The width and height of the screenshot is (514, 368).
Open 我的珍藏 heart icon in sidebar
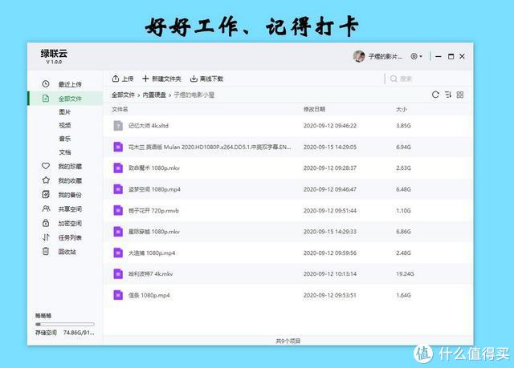pyautogui.click(x=46, y=167)
